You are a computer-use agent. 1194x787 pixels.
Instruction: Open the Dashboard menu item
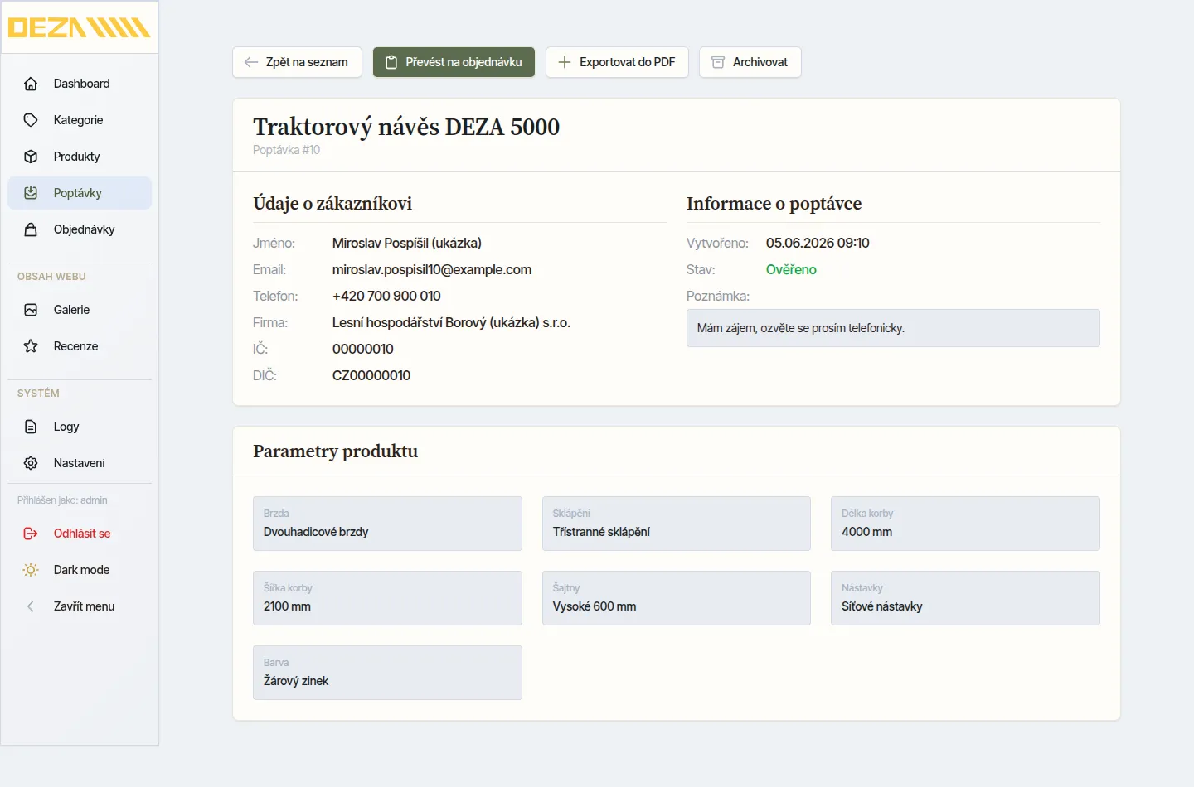80,84
